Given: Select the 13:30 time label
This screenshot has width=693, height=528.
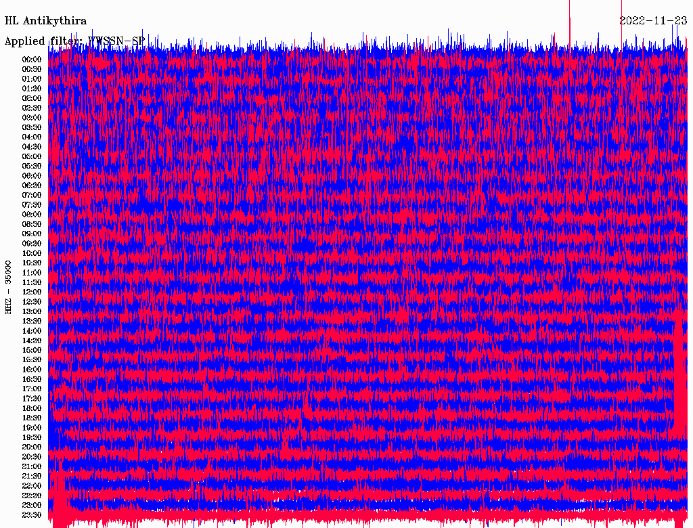Looking at the screenshot, I should [32, 321].
